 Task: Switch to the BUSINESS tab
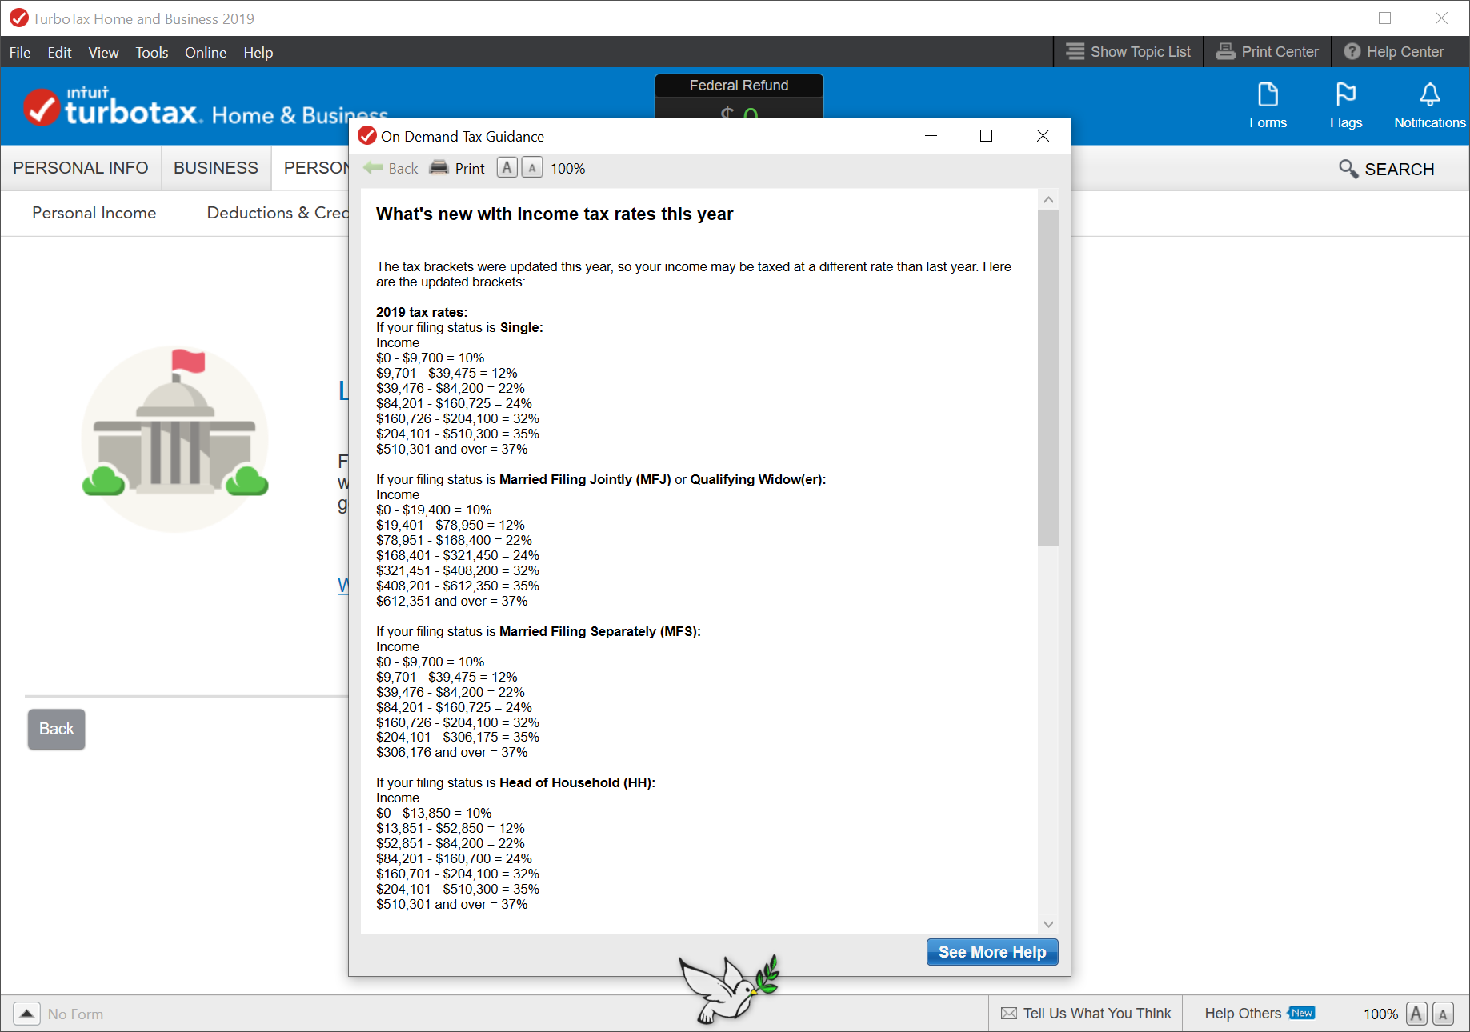point(216,168)
